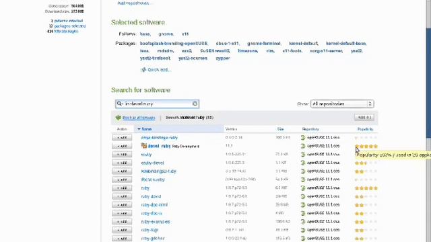Click the Quick add plus icon

click(x=143, y=70)
